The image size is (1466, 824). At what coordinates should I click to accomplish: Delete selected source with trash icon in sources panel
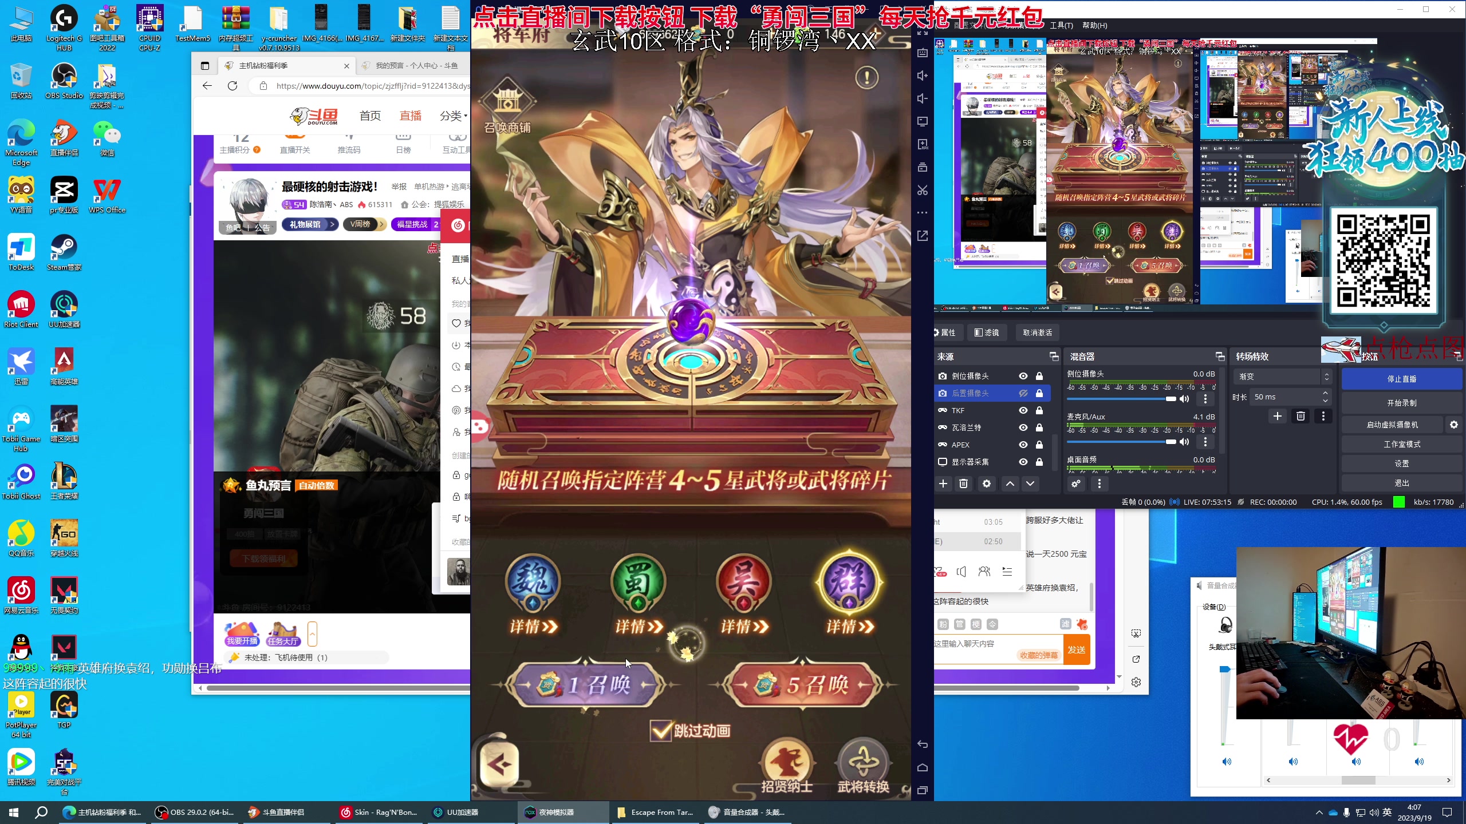(x=964, y=484)
